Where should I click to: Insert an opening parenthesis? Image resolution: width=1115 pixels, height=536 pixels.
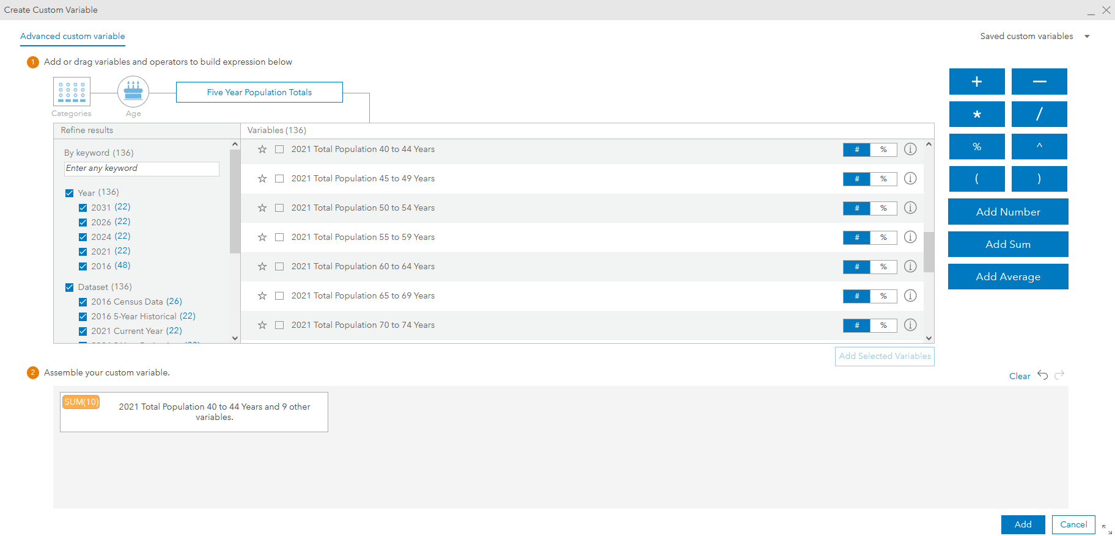(977, 179)
